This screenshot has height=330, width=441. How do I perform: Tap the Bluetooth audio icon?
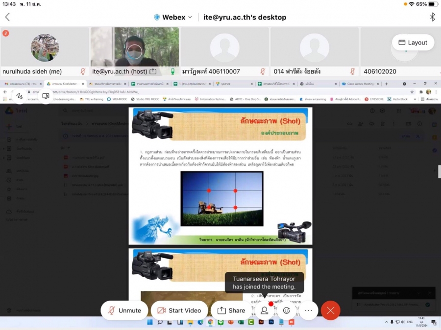(x=432, y=17)
